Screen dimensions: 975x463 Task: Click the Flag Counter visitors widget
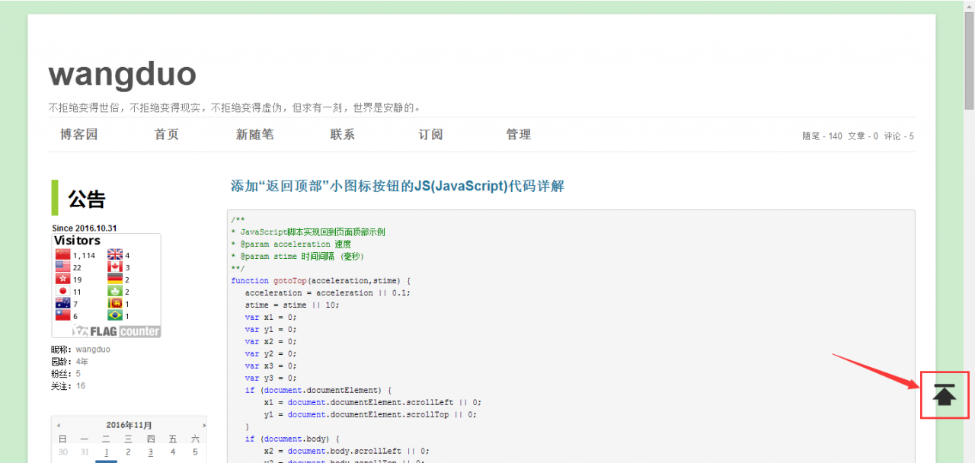106,286
